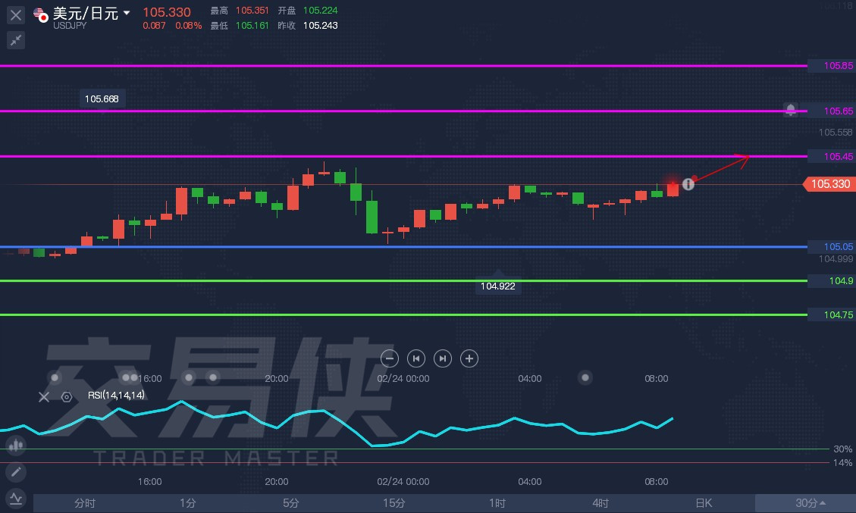Expand the 30分 timeframe menu
The width and height of the screenshot is (856, 513).
tap(806, 503)
